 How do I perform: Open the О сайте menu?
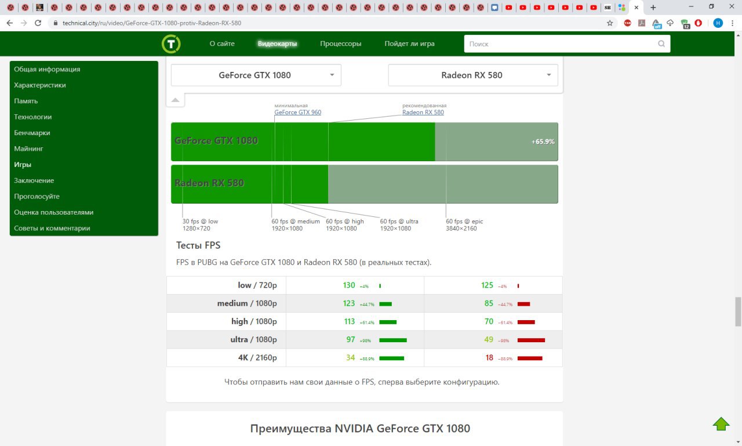coord(222,43)
